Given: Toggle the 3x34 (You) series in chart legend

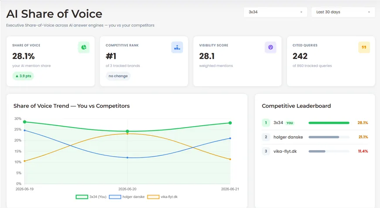Looking at the screenshot, I should click(x=91, y=197).
